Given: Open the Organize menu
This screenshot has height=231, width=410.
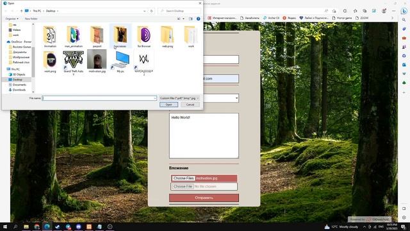Looking at the screenshot, I should tap(12, 19).
